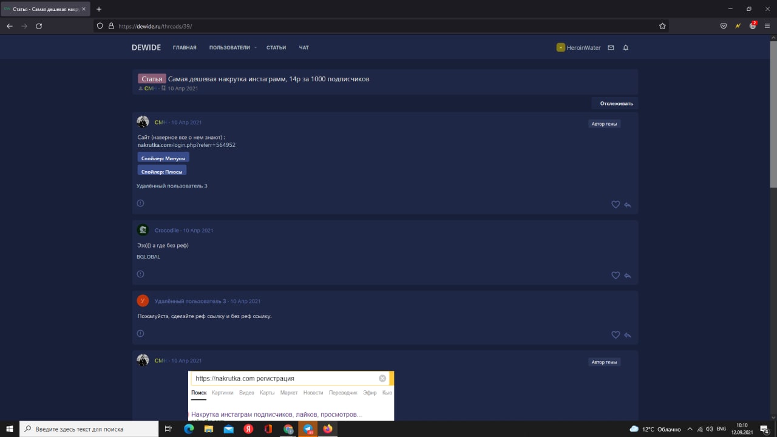Image resolution: width=777 pixels, height=437 pixels.
Task: Open HeroinWater account menu
Action: coord(579,47)
